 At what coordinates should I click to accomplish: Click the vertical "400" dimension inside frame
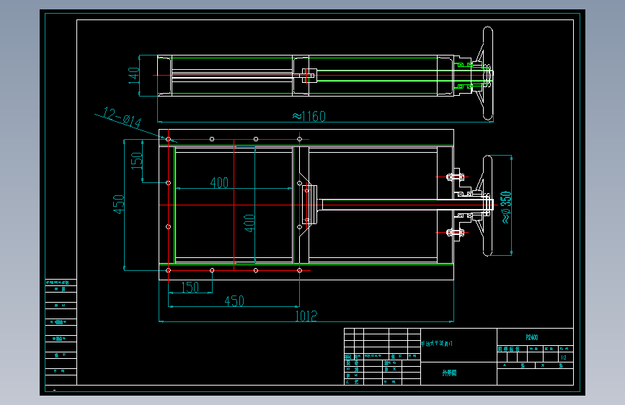[249, 223]
